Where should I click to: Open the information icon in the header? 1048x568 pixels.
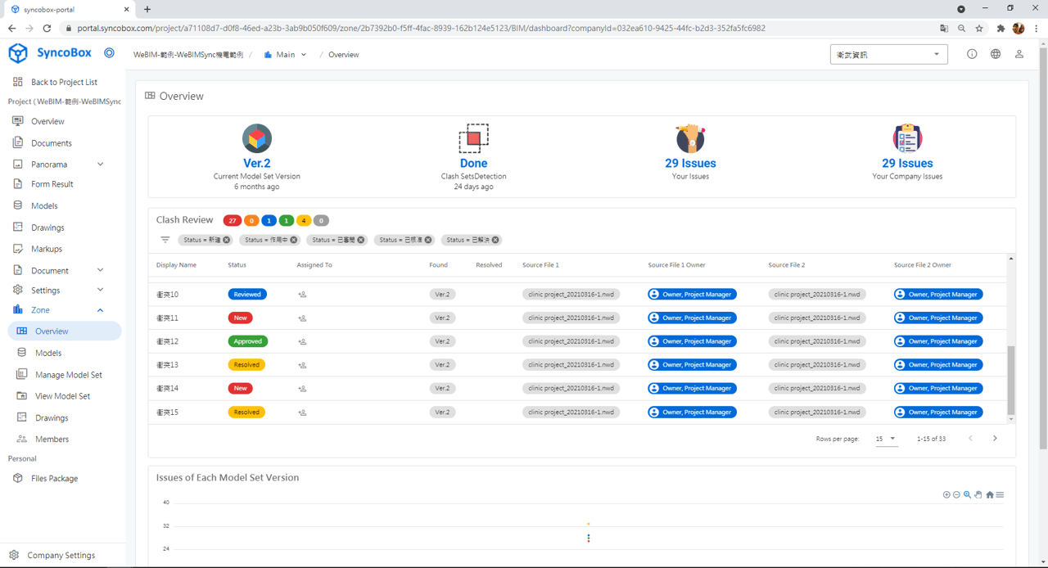972,54
